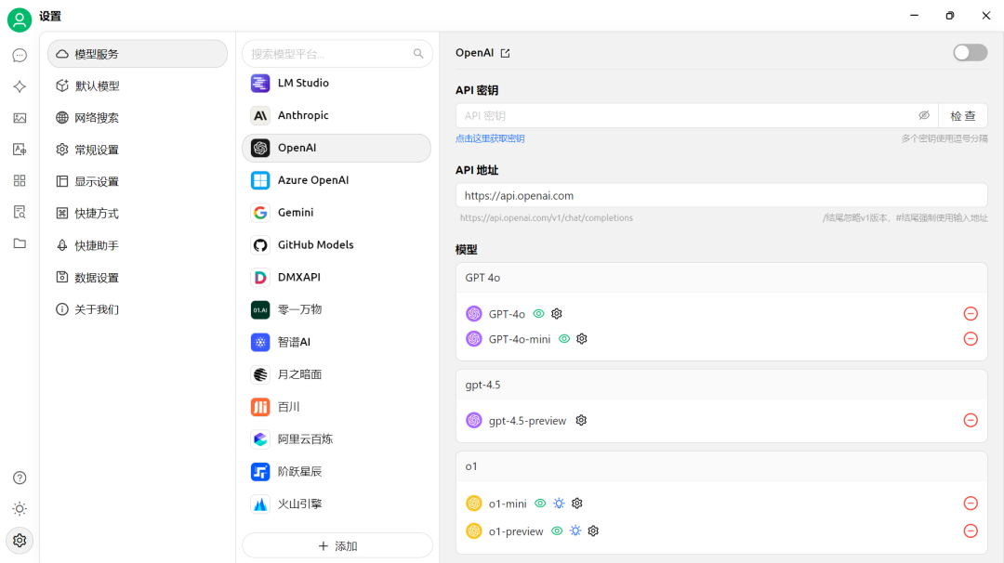Click the 点击这里获取密钥 link
The height and width of the screenshot is (563, 1004).
490,138
